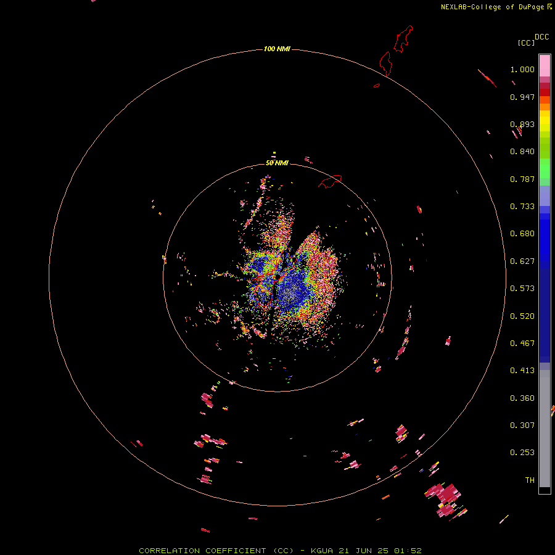The width and height of the screenshot is (555, 555).
Task: Click the 50 NMI range ring label
Action: (x=277, y=163)
